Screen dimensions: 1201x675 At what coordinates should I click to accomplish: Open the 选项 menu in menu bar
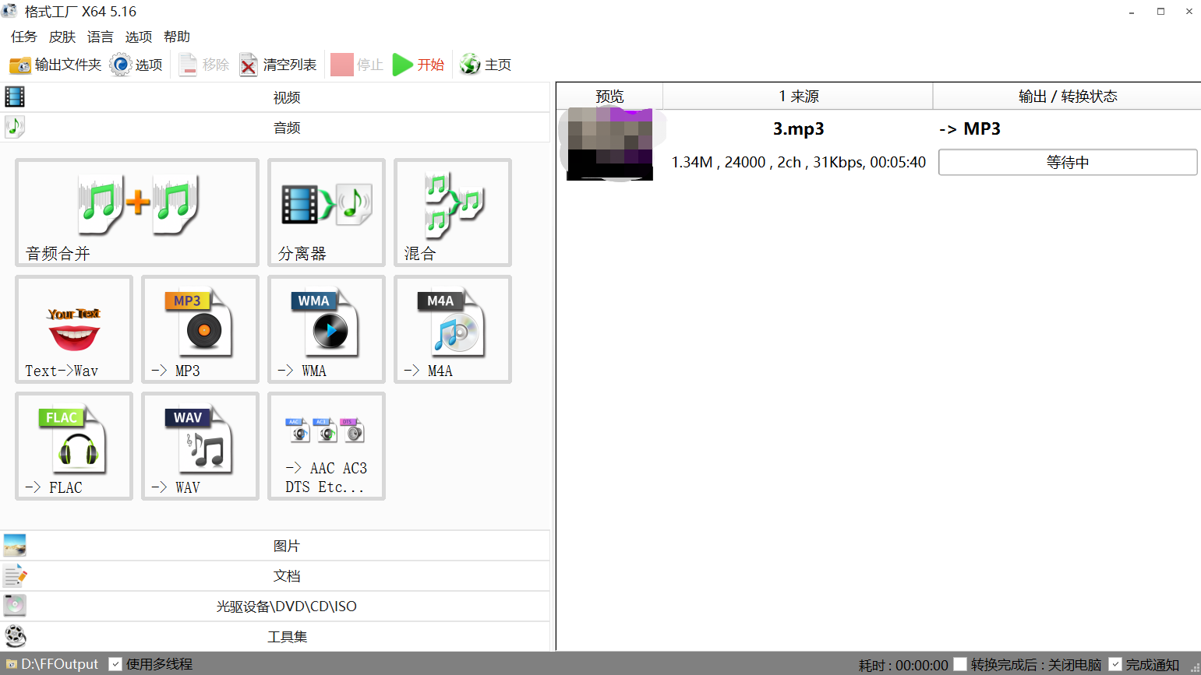coord(138,37)
